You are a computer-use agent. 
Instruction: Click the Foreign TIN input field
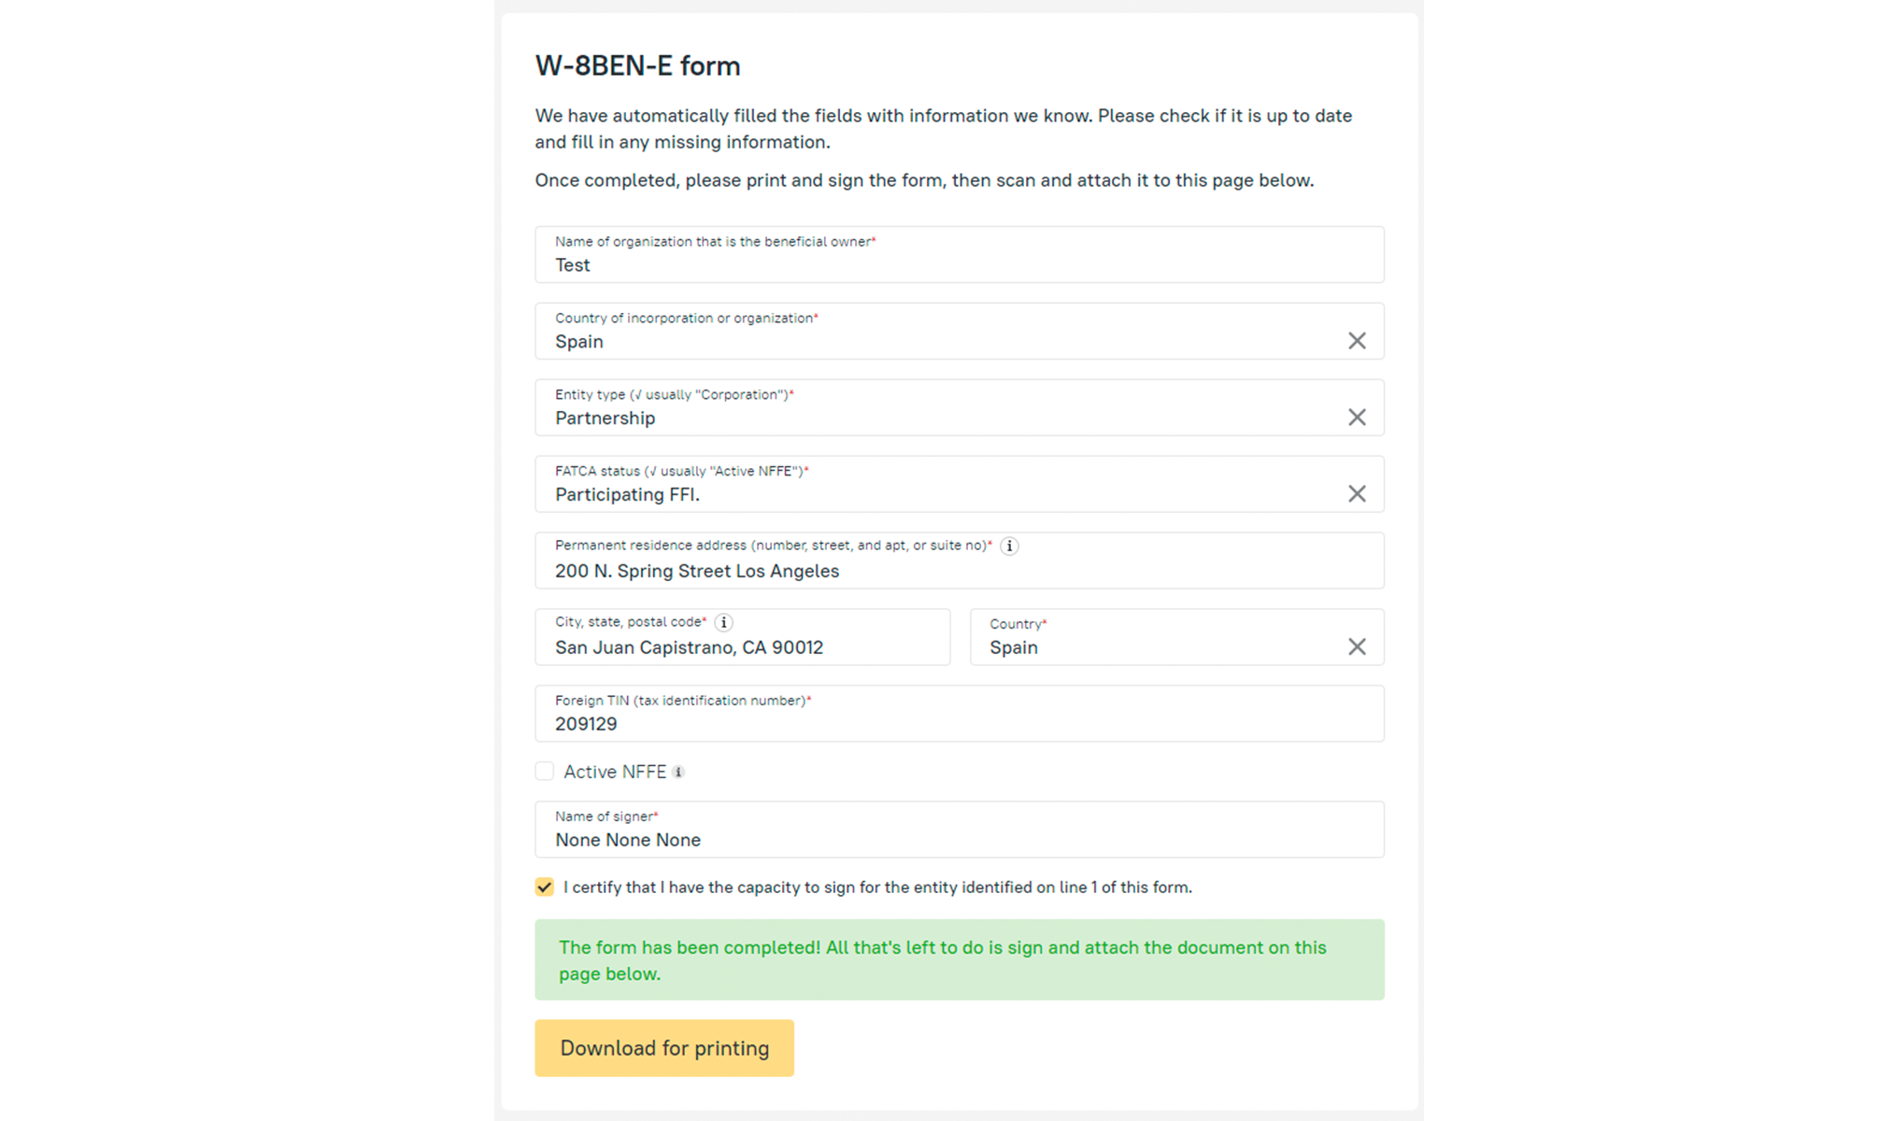(959, 725)
